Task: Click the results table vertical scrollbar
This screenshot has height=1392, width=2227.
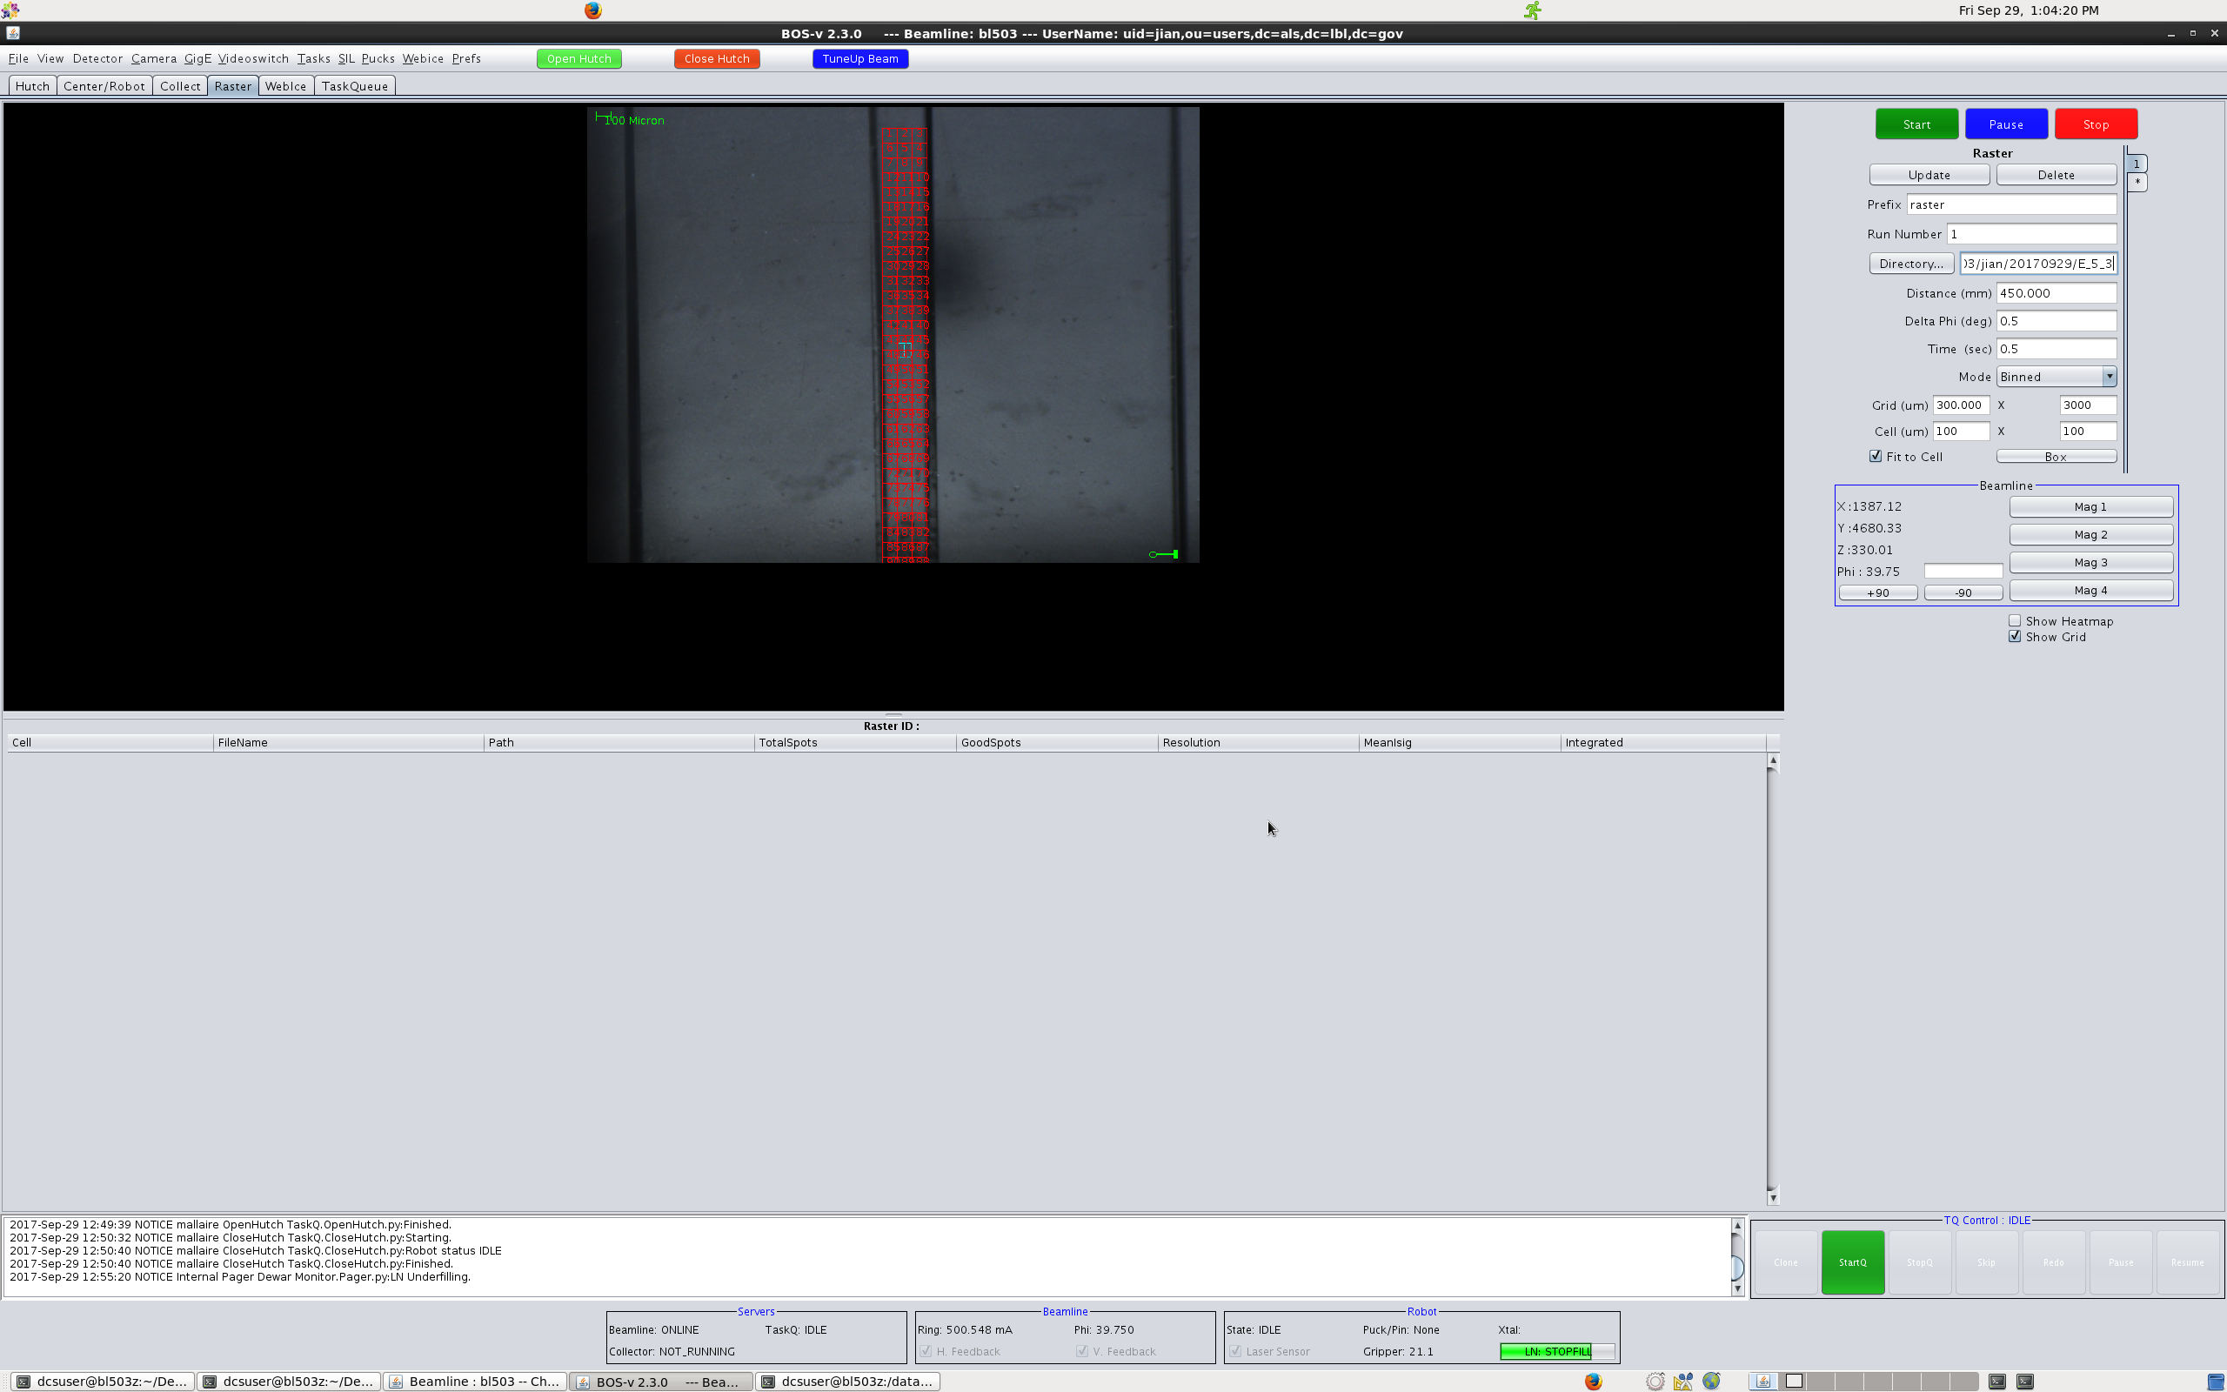Action: [x=1772, y=976]
